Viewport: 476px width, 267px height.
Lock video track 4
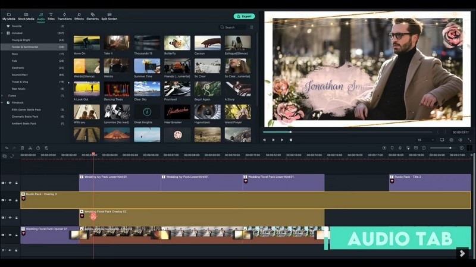pyautogui.click(x=17, y=183)
